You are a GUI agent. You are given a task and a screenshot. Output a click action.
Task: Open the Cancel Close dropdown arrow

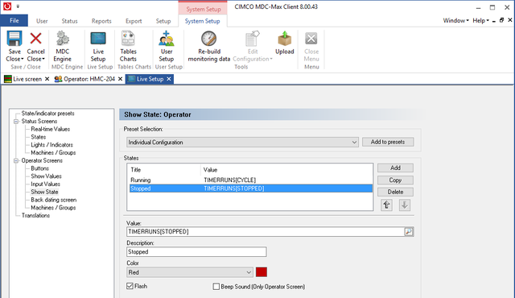(43, 59)
